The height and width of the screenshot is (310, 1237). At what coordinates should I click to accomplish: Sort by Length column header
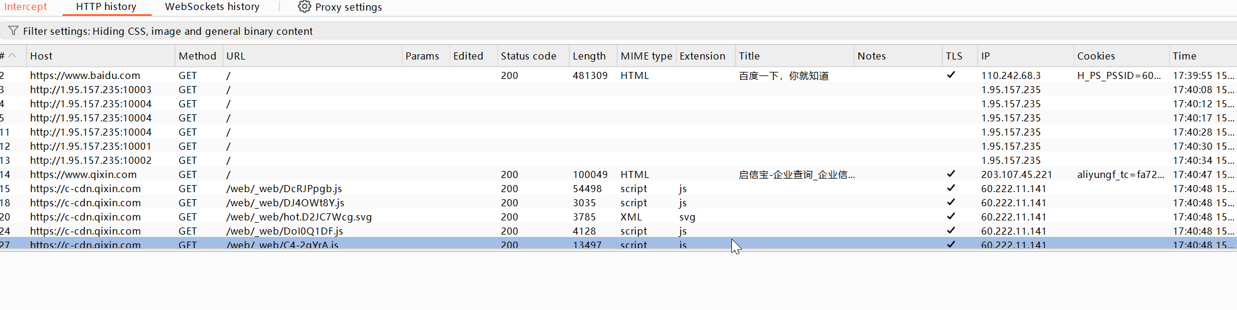(x=589, y=56)
